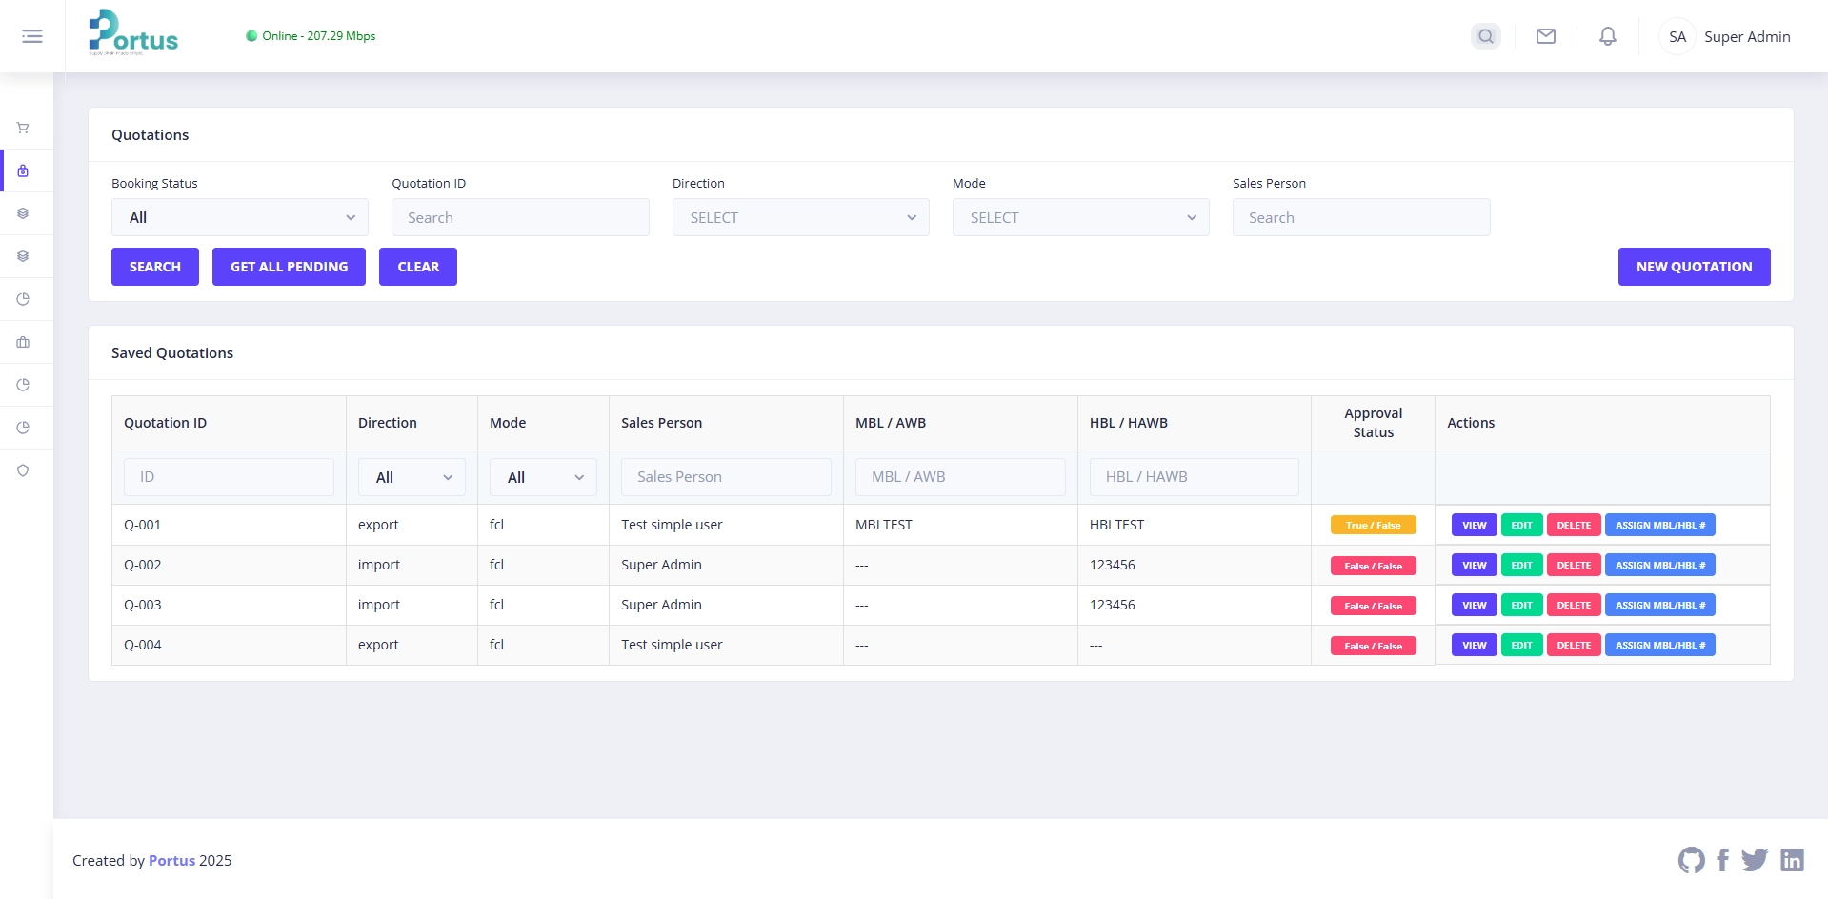The height and width of the screenshot is (899, 1828).
Task: Open the GitHub footer icon
Action: (1691, 860)
